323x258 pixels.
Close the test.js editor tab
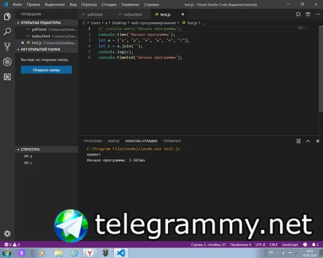[183, 14]
